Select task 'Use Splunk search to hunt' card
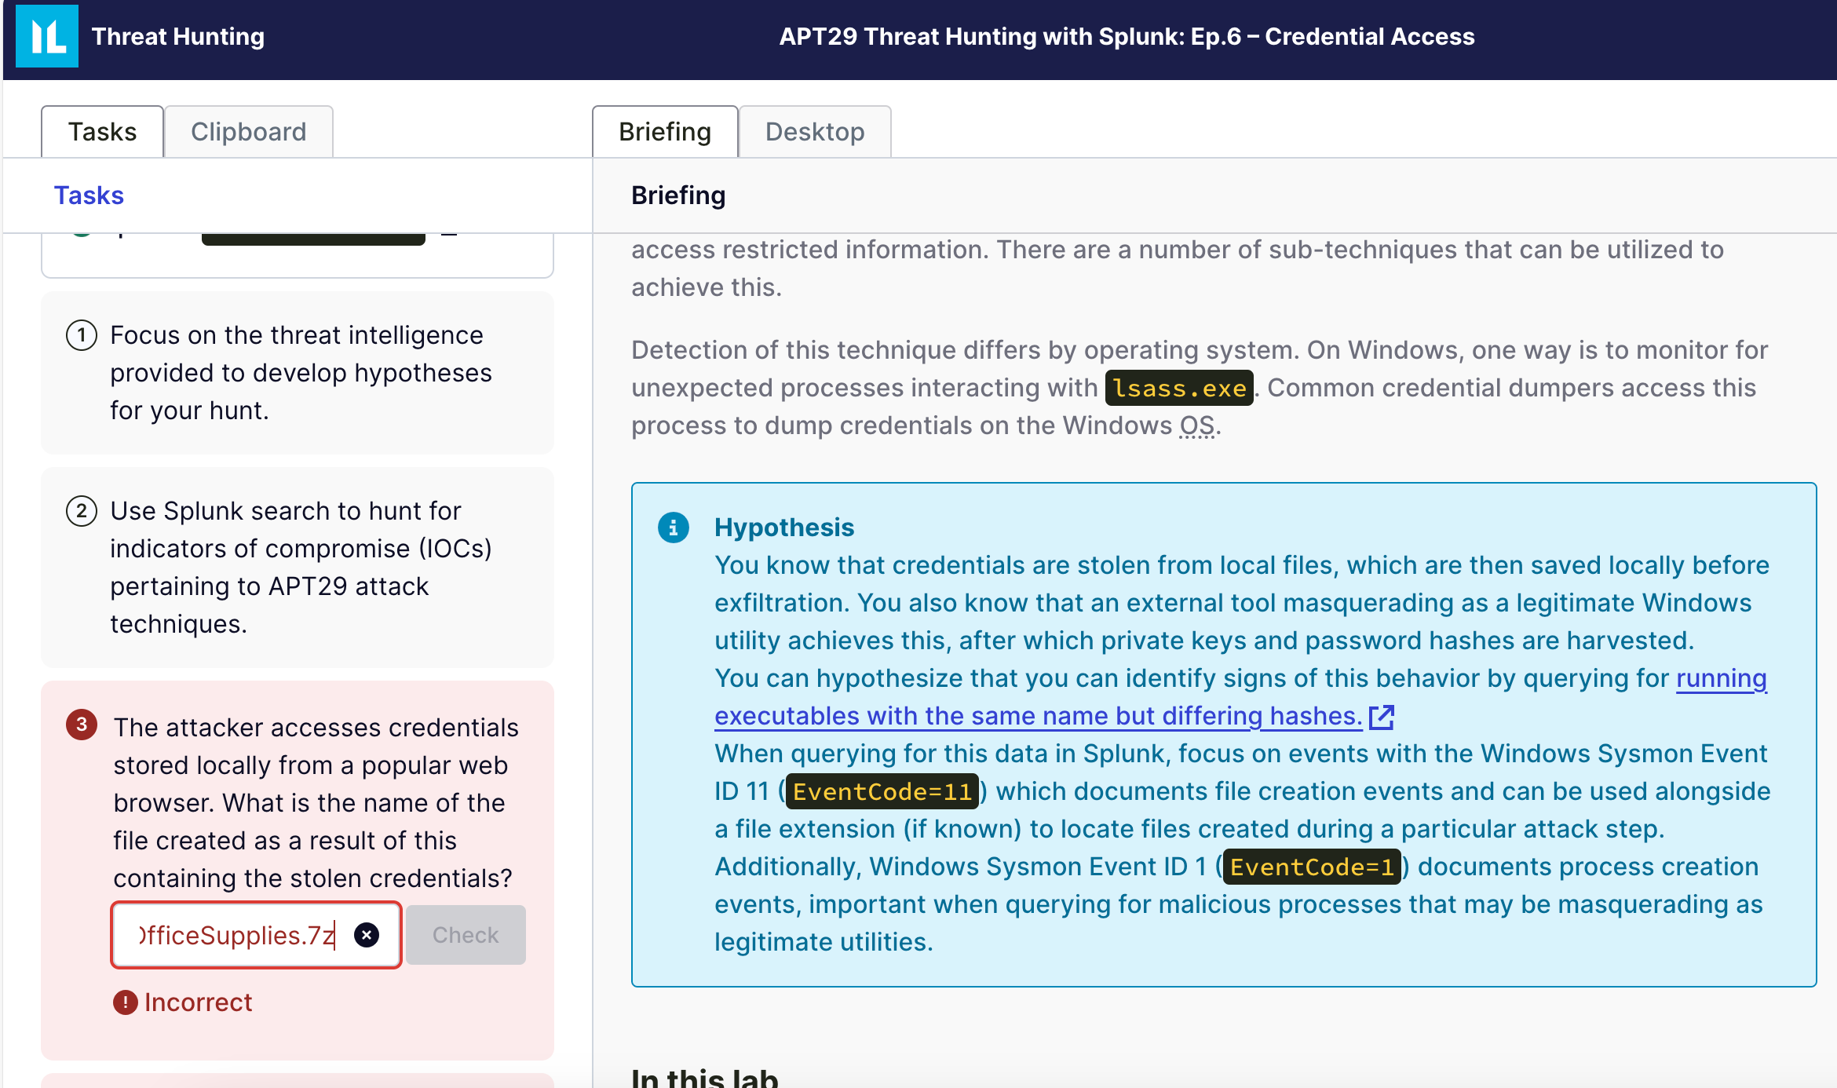 point(298,568)
